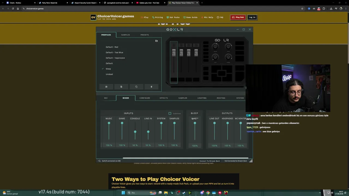Image resolution: width=349 pixels, height=196 pixels.
Task: Open the Lighting tab
Action: click(x=202, y=98)
